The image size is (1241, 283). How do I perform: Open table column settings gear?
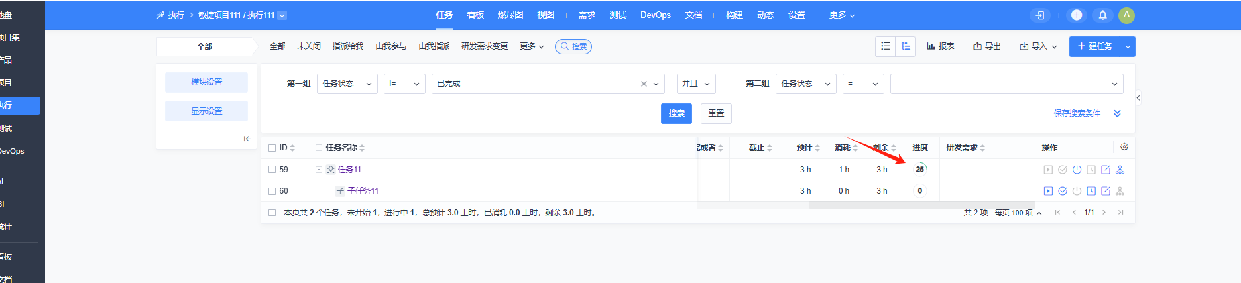click(1124, 147)
